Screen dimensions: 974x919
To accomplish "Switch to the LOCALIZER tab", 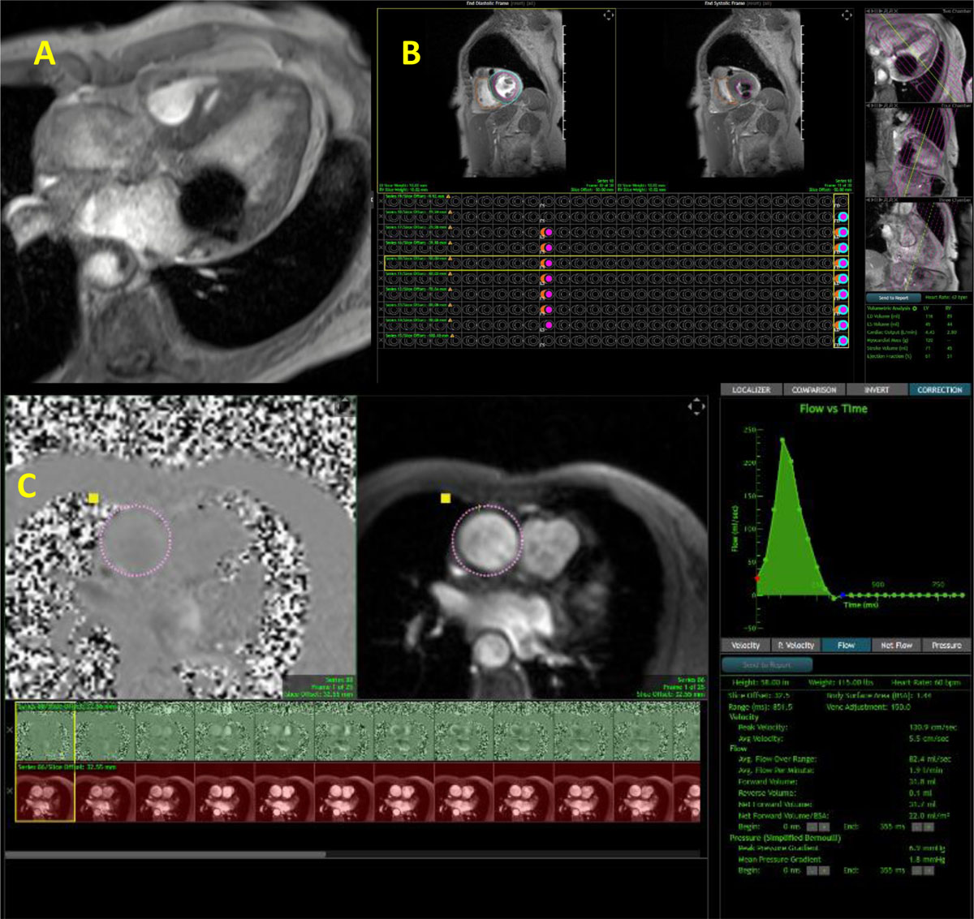I will (751, 389).
